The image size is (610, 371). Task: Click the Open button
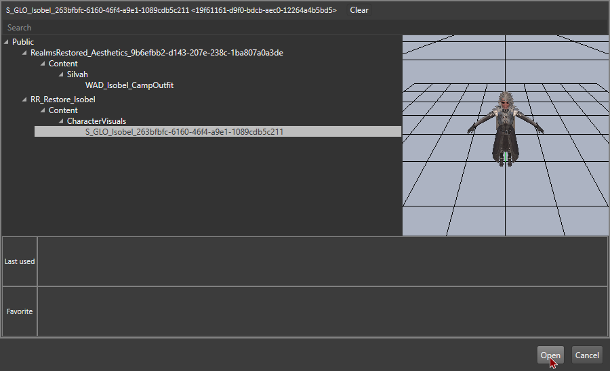pos(550,355)
